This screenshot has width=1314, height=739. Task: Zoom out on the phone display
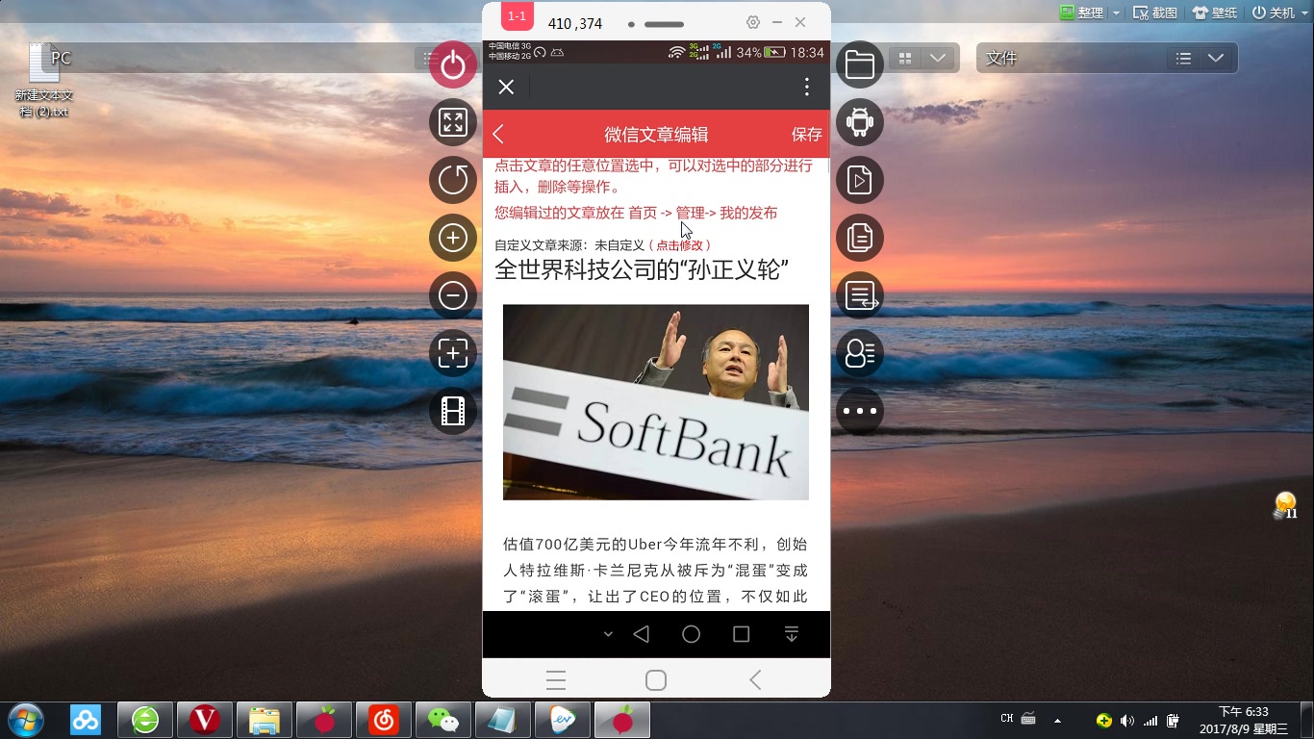[x=453, y=295]
